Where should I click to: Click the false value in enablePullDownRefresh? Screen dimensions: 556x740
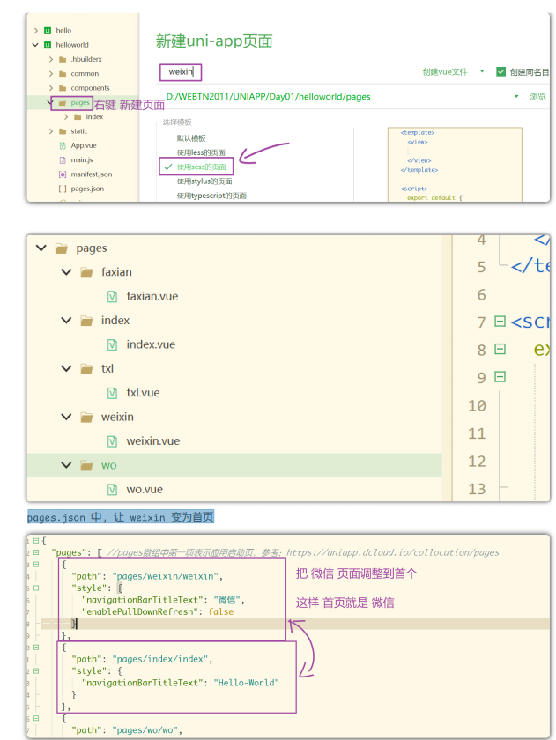coord(221,611)
